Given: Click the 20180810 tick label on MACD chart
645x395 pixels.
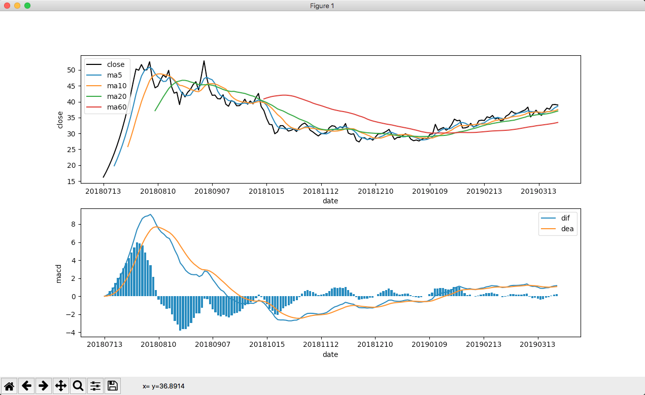Looking at the screenshot, I should [x=157, y=345].
